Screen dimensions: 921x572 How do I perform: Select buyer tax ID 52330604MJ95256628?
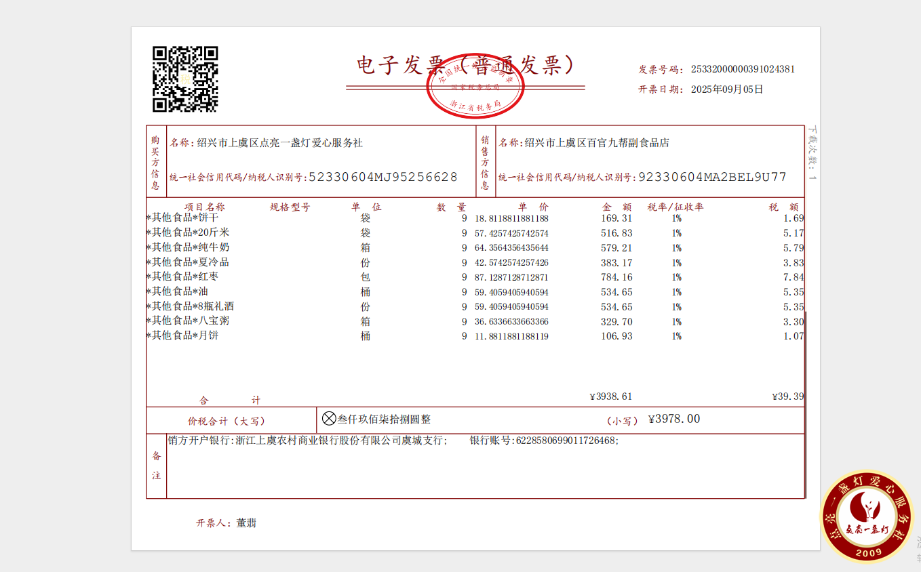[x=383, y=177]
